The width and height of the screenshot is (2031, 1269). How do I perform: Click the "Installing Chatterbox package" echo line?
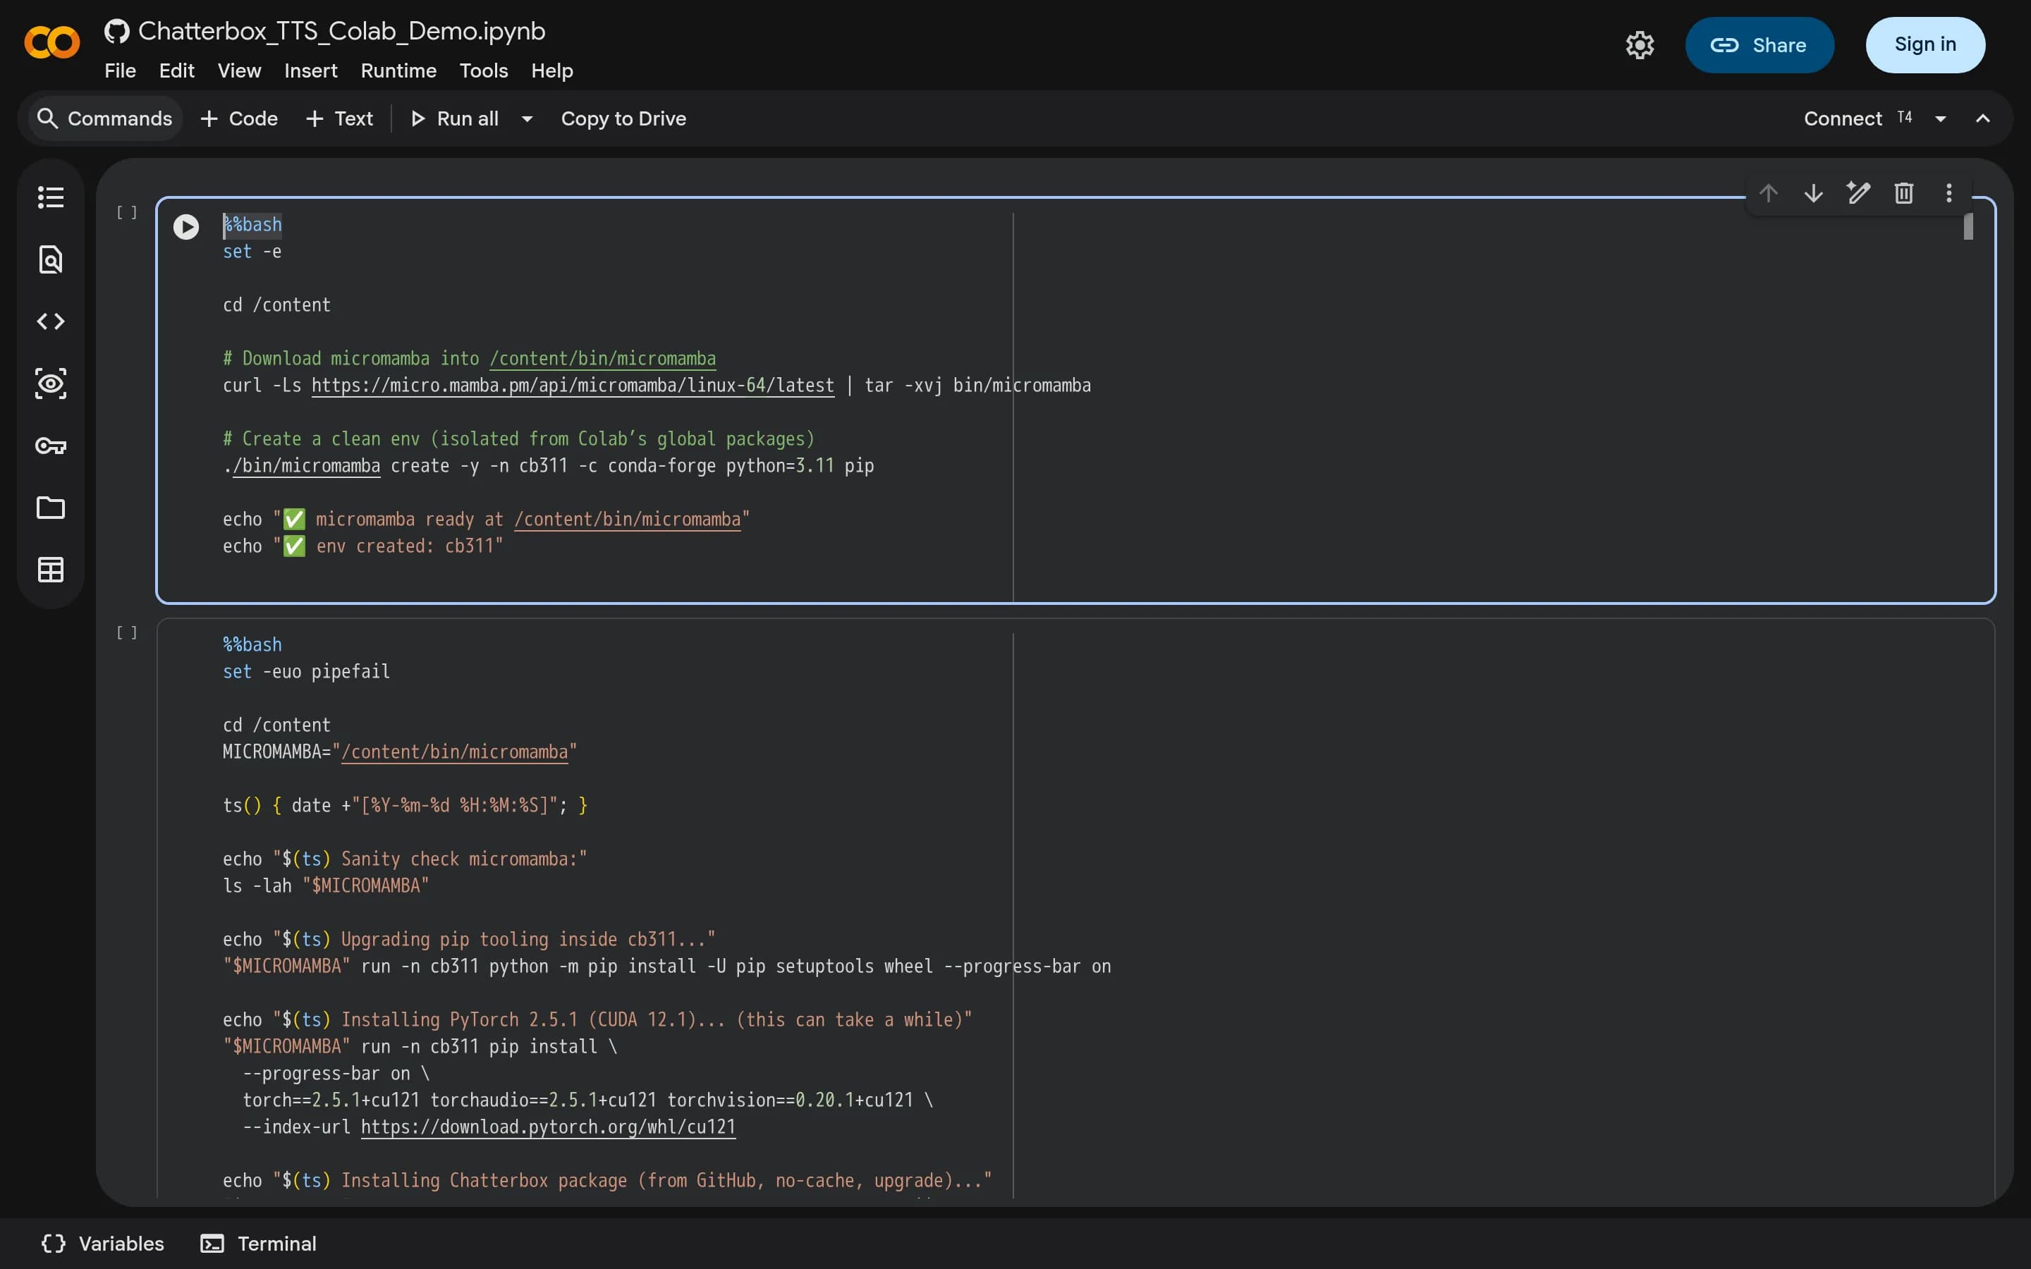(x=606, y=1181)
